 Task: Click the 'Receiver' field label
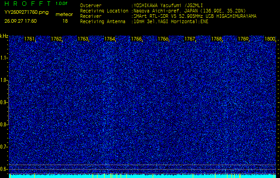click(x=91, y=16)
